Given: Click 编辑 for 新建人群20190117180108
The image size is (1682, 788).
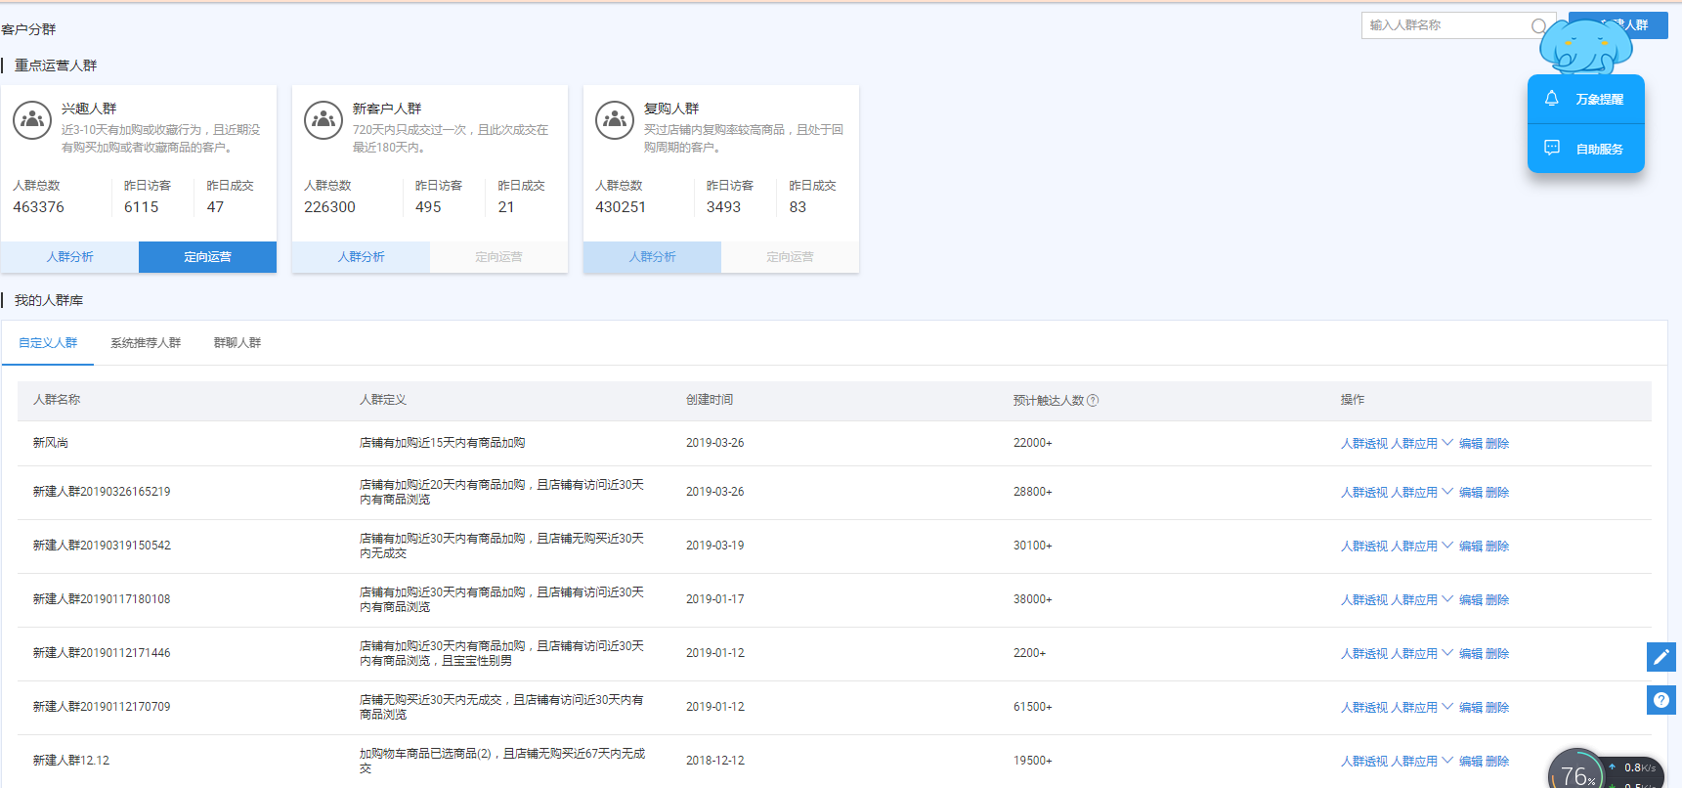Looking at the screenshot, I should click(x=1471, y=600).
